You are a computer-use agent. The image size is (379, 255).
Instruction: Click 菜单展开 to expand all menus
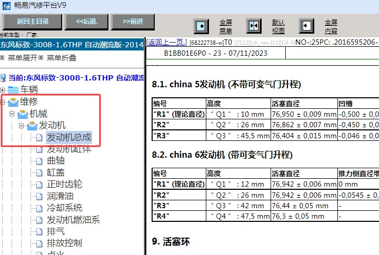click(22, 58)
